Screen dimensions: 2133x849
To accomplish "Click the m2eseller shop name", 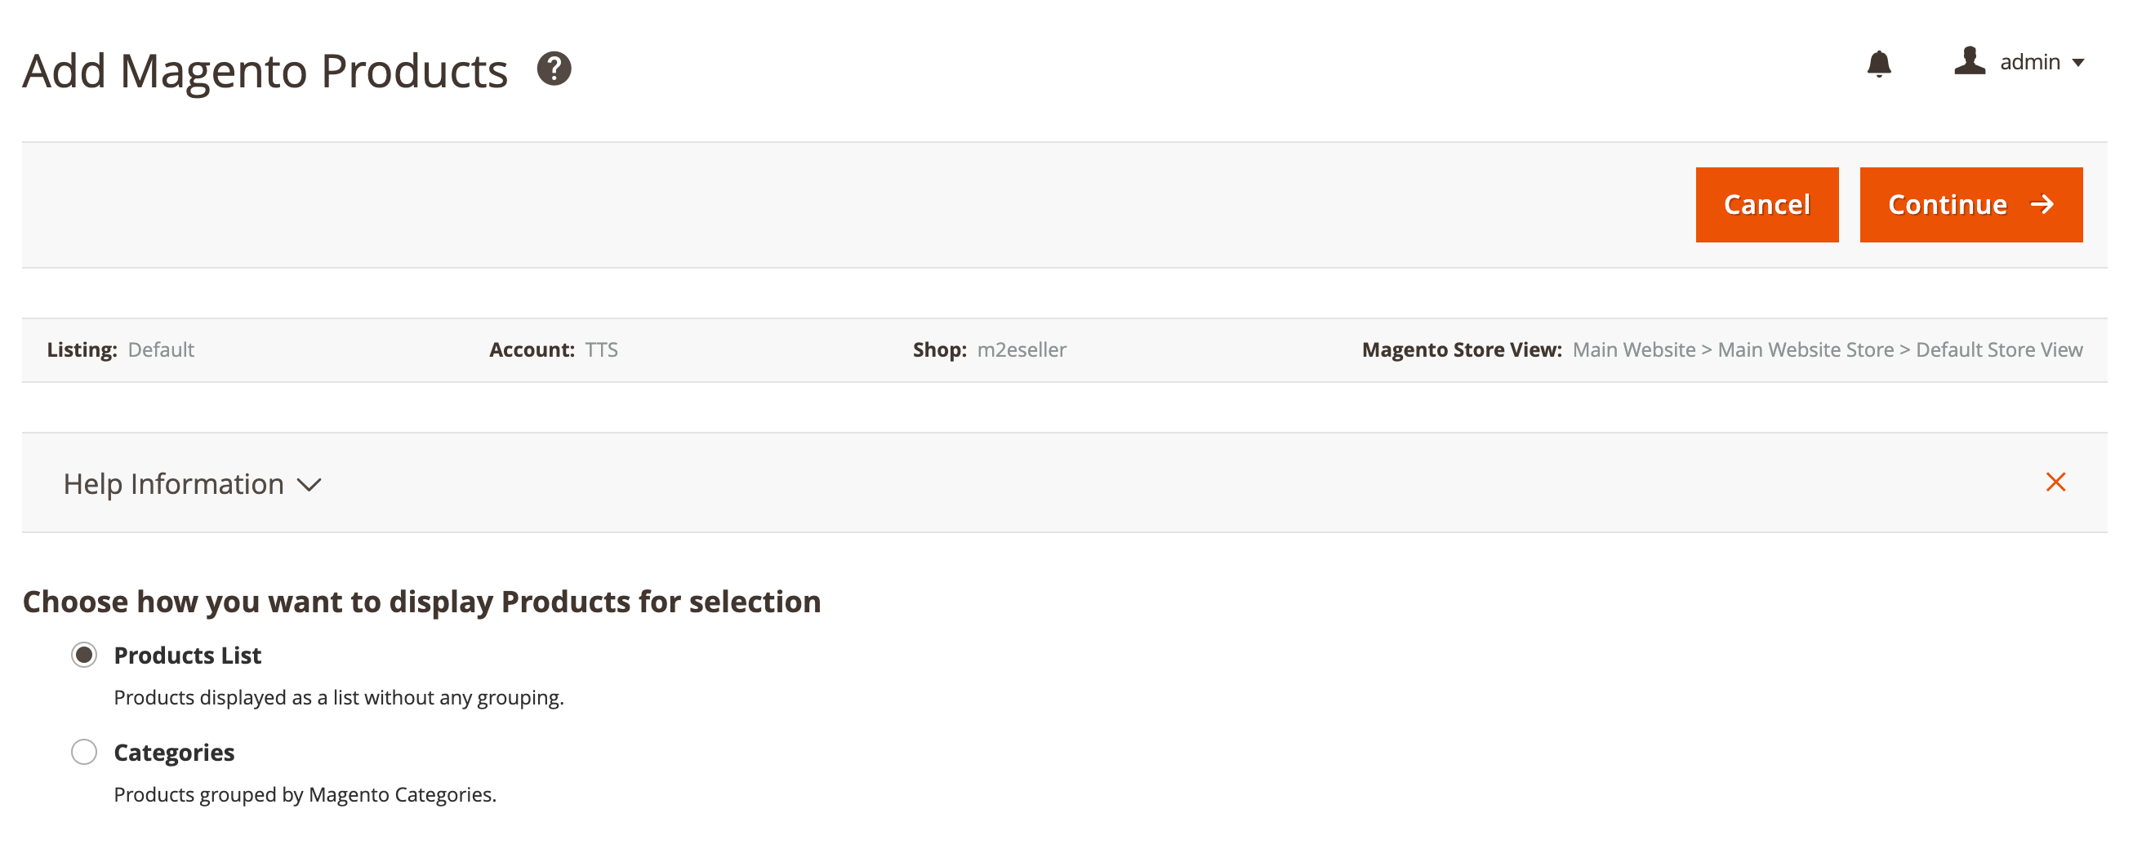I will [x=1021, y=350].
